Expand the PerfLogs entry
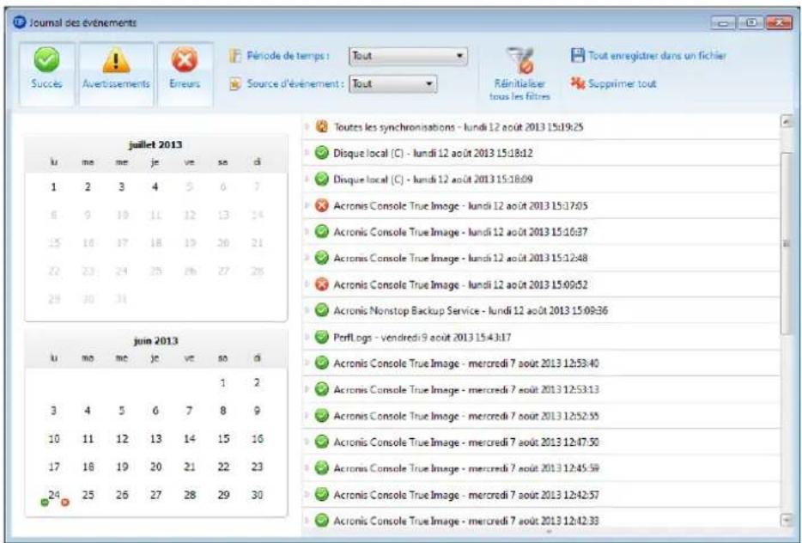The width and height of the screenshot is (802, 543). click(307, 337)
